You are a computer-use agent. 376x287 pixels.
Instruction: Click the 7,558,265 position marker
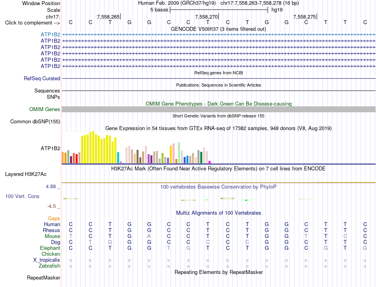[x=108, y=17]
